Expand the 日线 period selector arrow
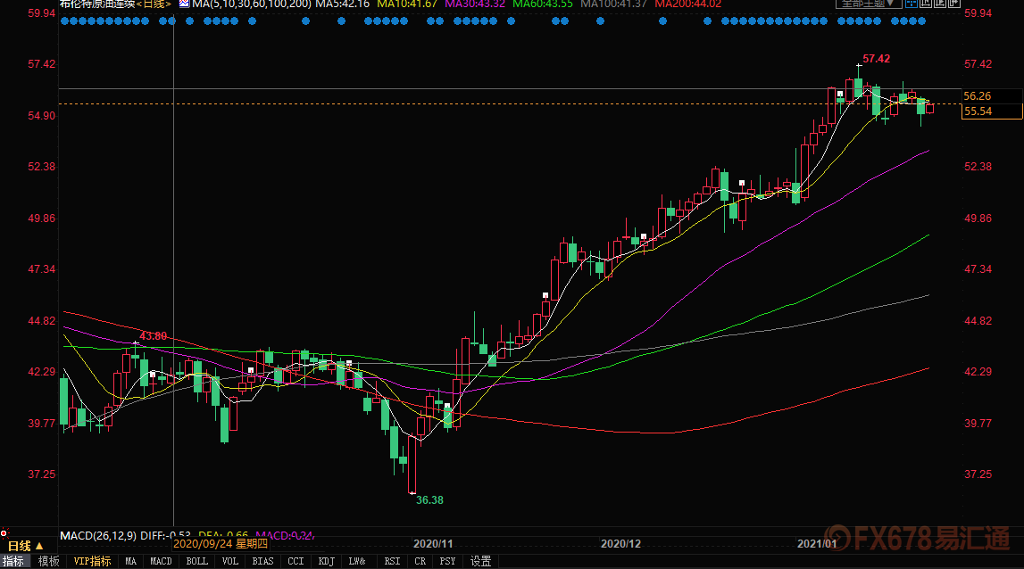Screen dimensions: 1024x569 click(38, 545)
